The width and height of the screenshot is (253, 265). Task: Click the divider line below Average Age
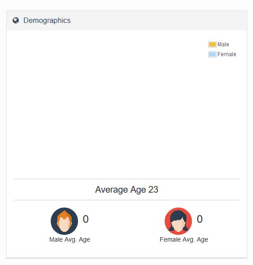coord(126,200)
